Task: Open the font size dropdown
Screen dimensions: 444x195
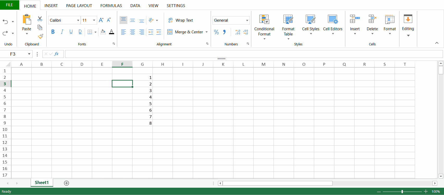Action: pos(94,20)
